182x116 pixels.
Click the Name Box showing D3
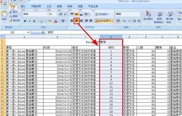click(14, 33)
